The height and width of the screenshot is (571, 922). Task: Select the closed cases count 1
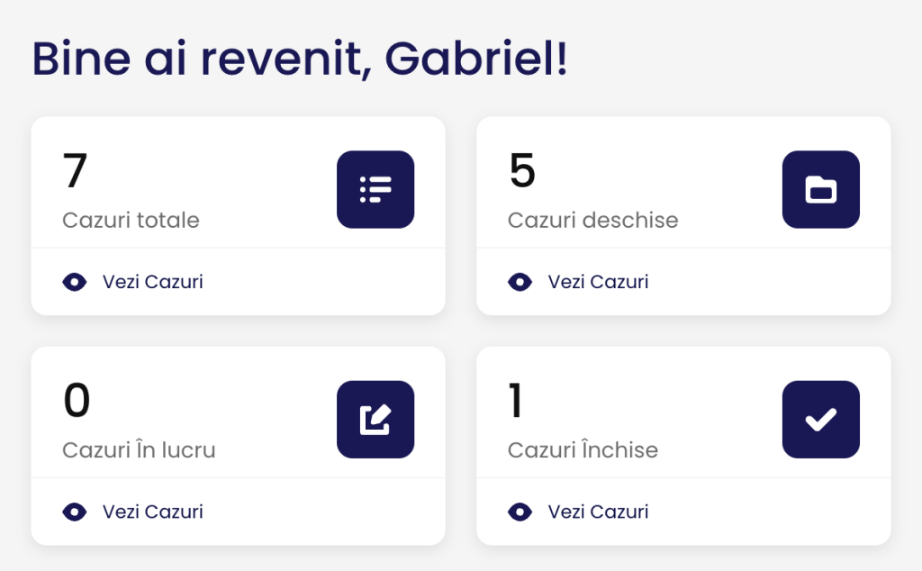(516, 401)
